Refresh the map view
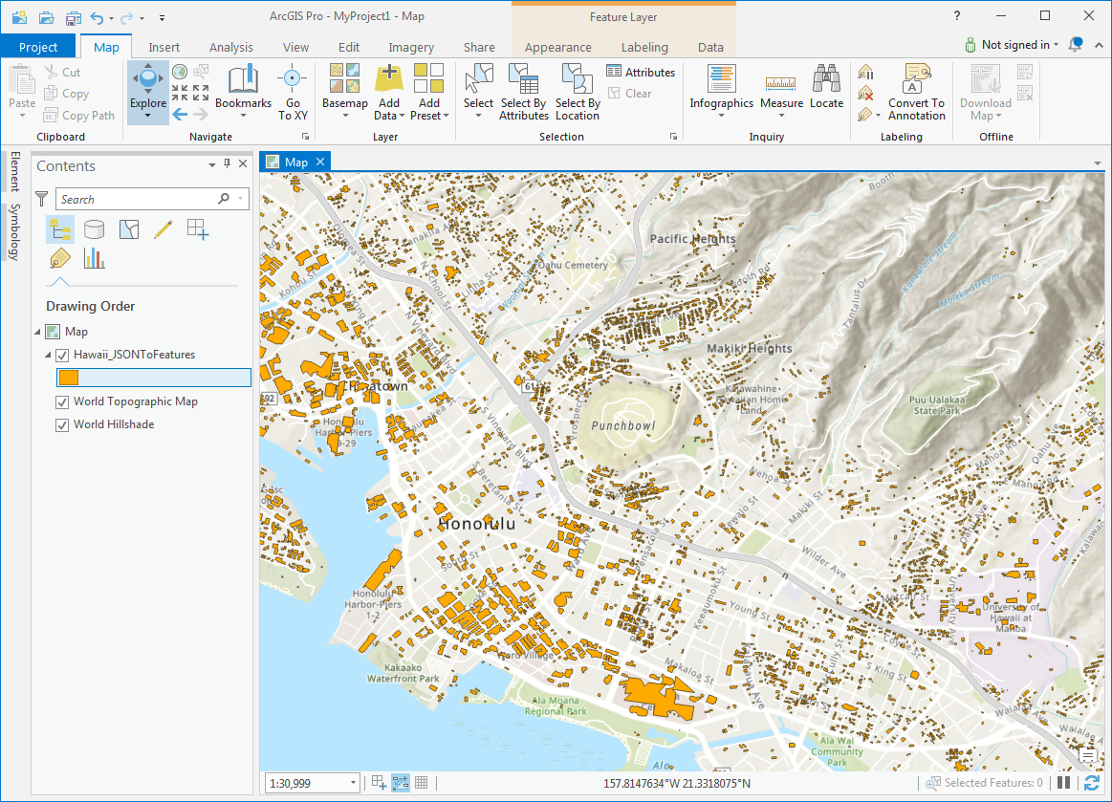This screenshot has width=1112, height=802. click(1091, 783)
